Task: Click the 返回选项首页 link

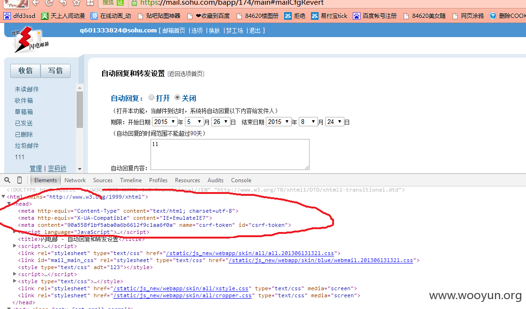Action: click(x=186, y=74)
